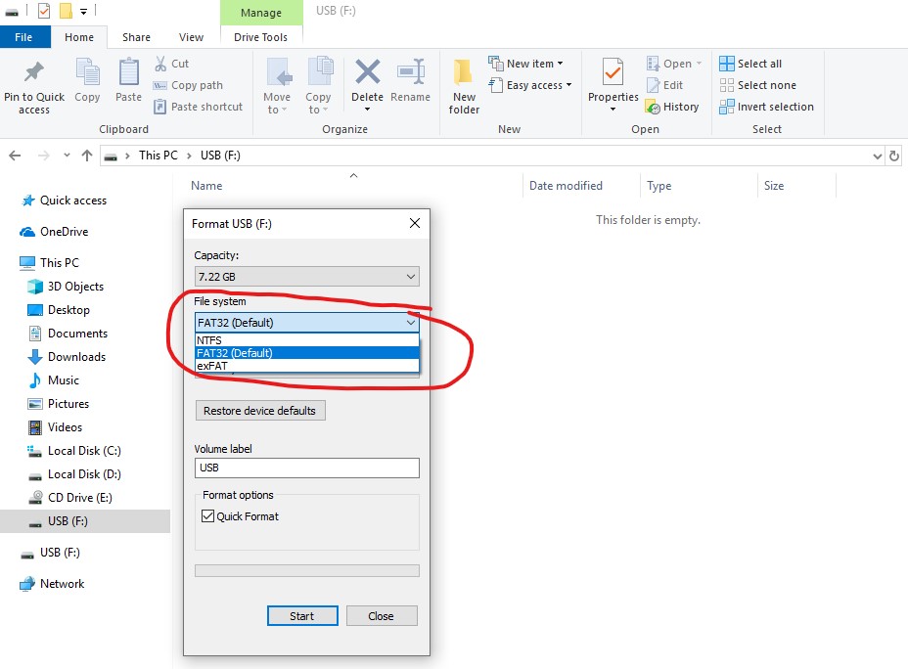The height and width of the screenshot is (669, 908).
Task: Expand the address bar history dropdown
Action: coord(878,156)
